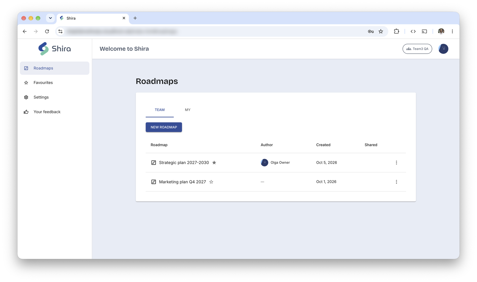Click the site information icon in address bar

point(61,31)
